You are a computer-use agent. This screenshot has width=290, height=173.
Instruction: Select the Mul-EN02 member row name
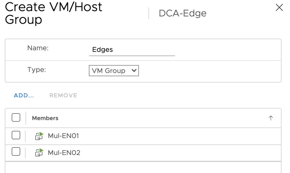(64, 152)
